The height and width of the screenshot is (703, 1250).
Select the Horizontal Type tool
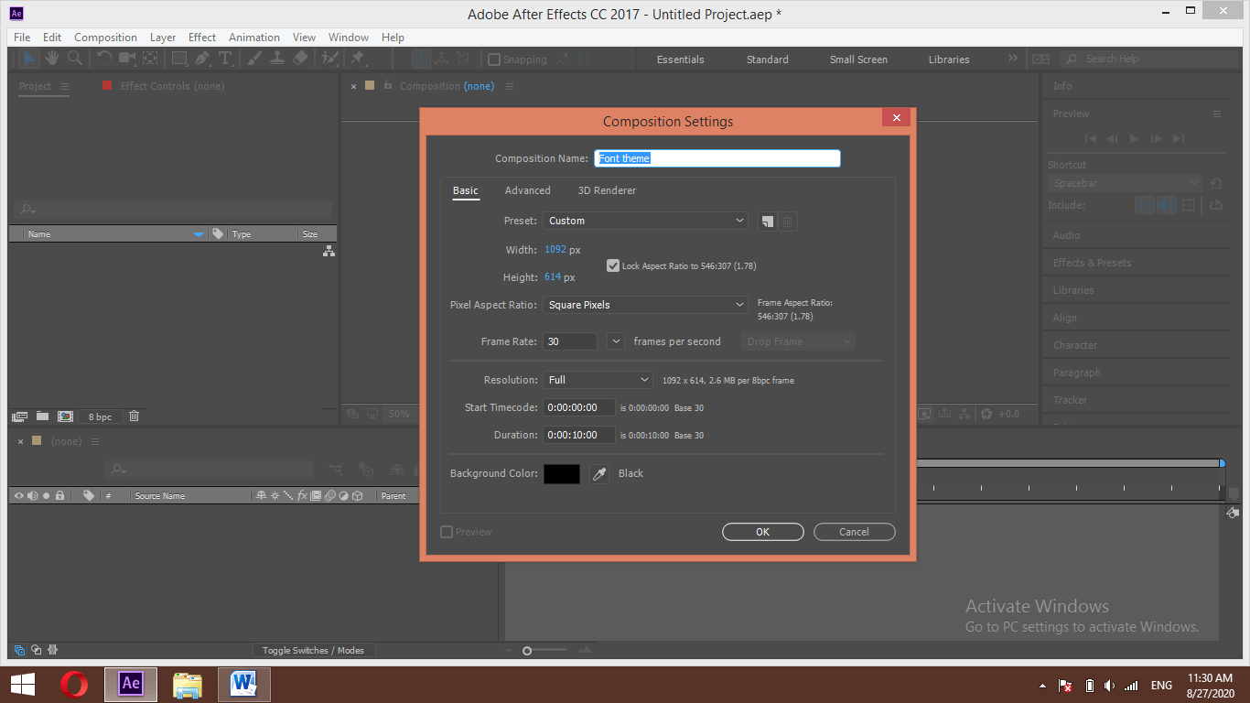coord(225,59)
